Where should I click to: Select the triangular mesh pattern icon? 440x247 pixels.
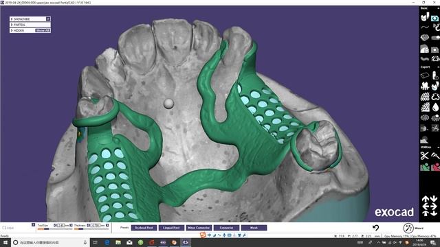point(425,107)
